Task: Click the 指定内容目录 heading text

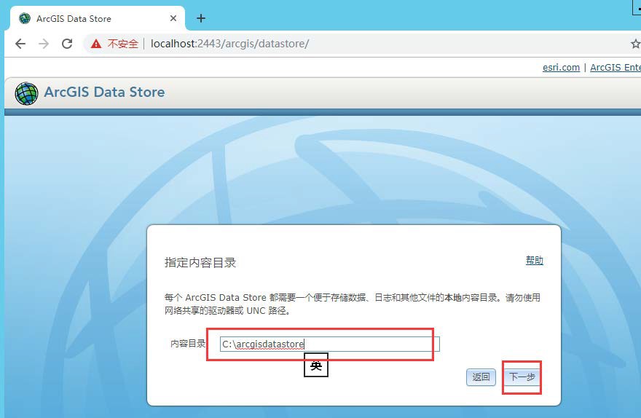Action: [200, 262]
